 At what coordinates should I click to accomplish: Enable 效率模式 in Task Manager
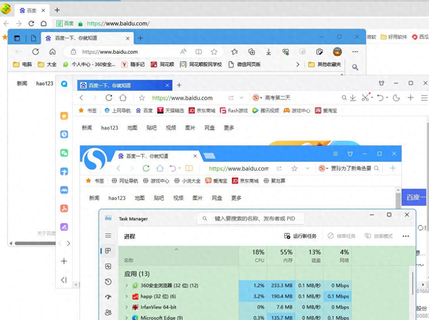379,236
